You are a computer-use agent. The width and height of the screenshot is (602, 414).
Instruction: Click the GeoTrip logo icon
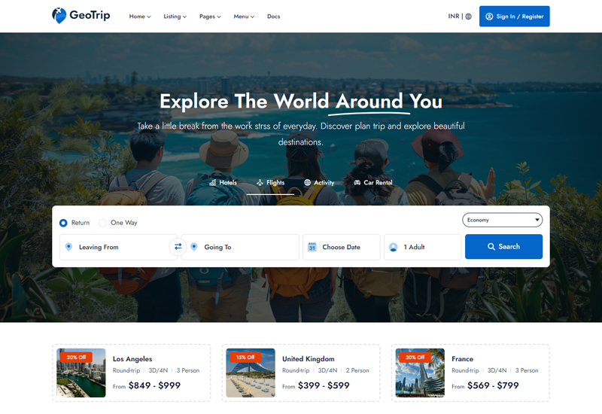tap(59, 16)
